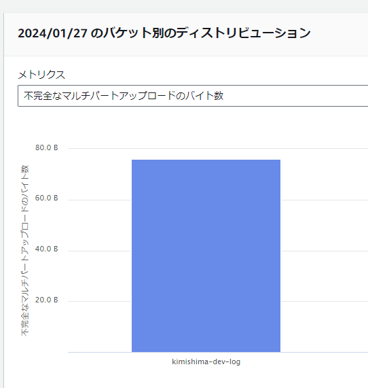This screenshot has width=368, height=388.
Task: Click the 60.0 B gridline right of bar
Action: [325, 200]
